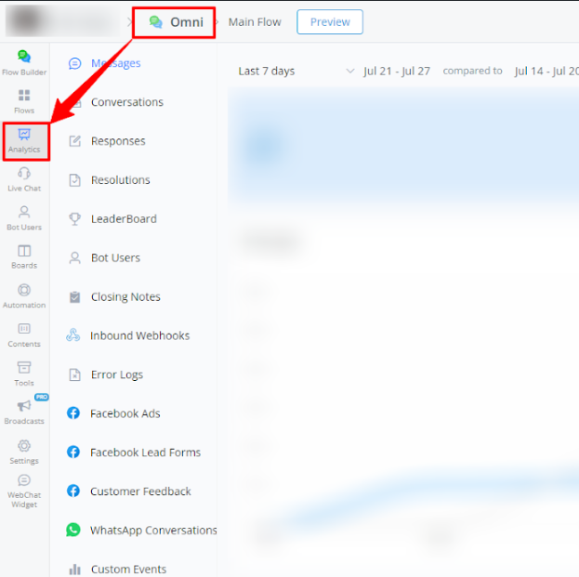
Task: Expand the Last 7 days dropdown
Action: 296,72
